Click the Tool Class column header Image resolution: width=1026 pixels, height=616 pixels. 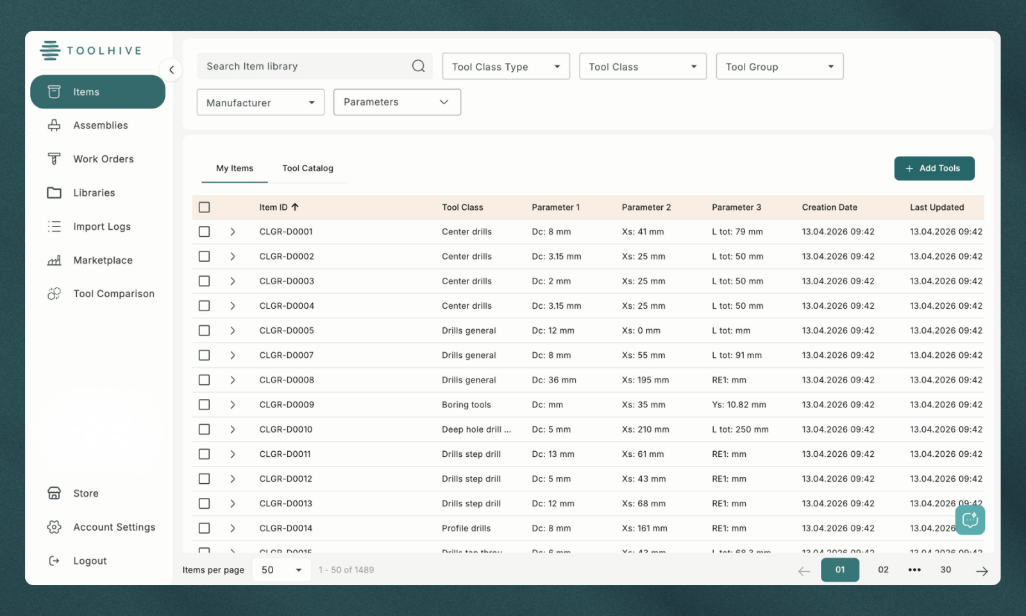pyautogui.click(x=462, y=207)
